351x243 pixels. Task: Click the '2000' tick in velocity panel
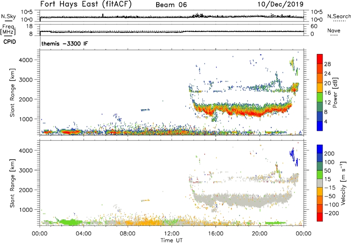coord(26,190)
